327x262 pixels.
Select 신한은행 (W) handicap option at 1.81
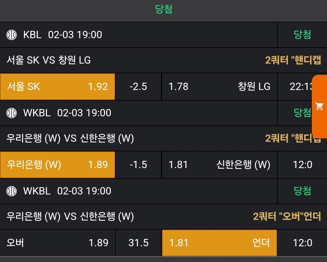coord(219,165)
